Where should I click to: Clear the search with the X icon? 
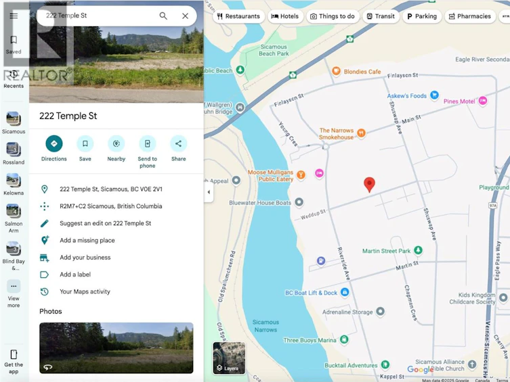click(x=185, y=16)
